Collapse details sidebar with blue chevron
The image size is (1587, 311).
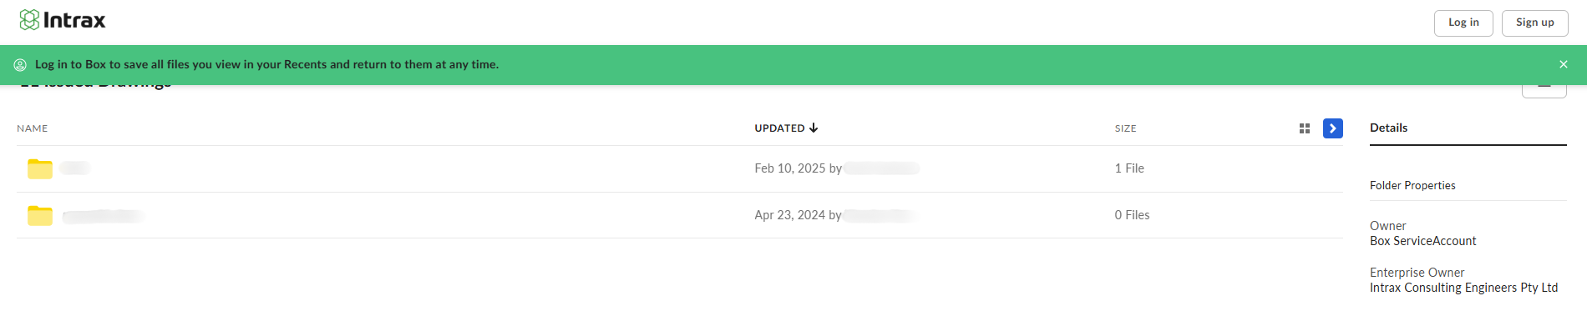1333,128
